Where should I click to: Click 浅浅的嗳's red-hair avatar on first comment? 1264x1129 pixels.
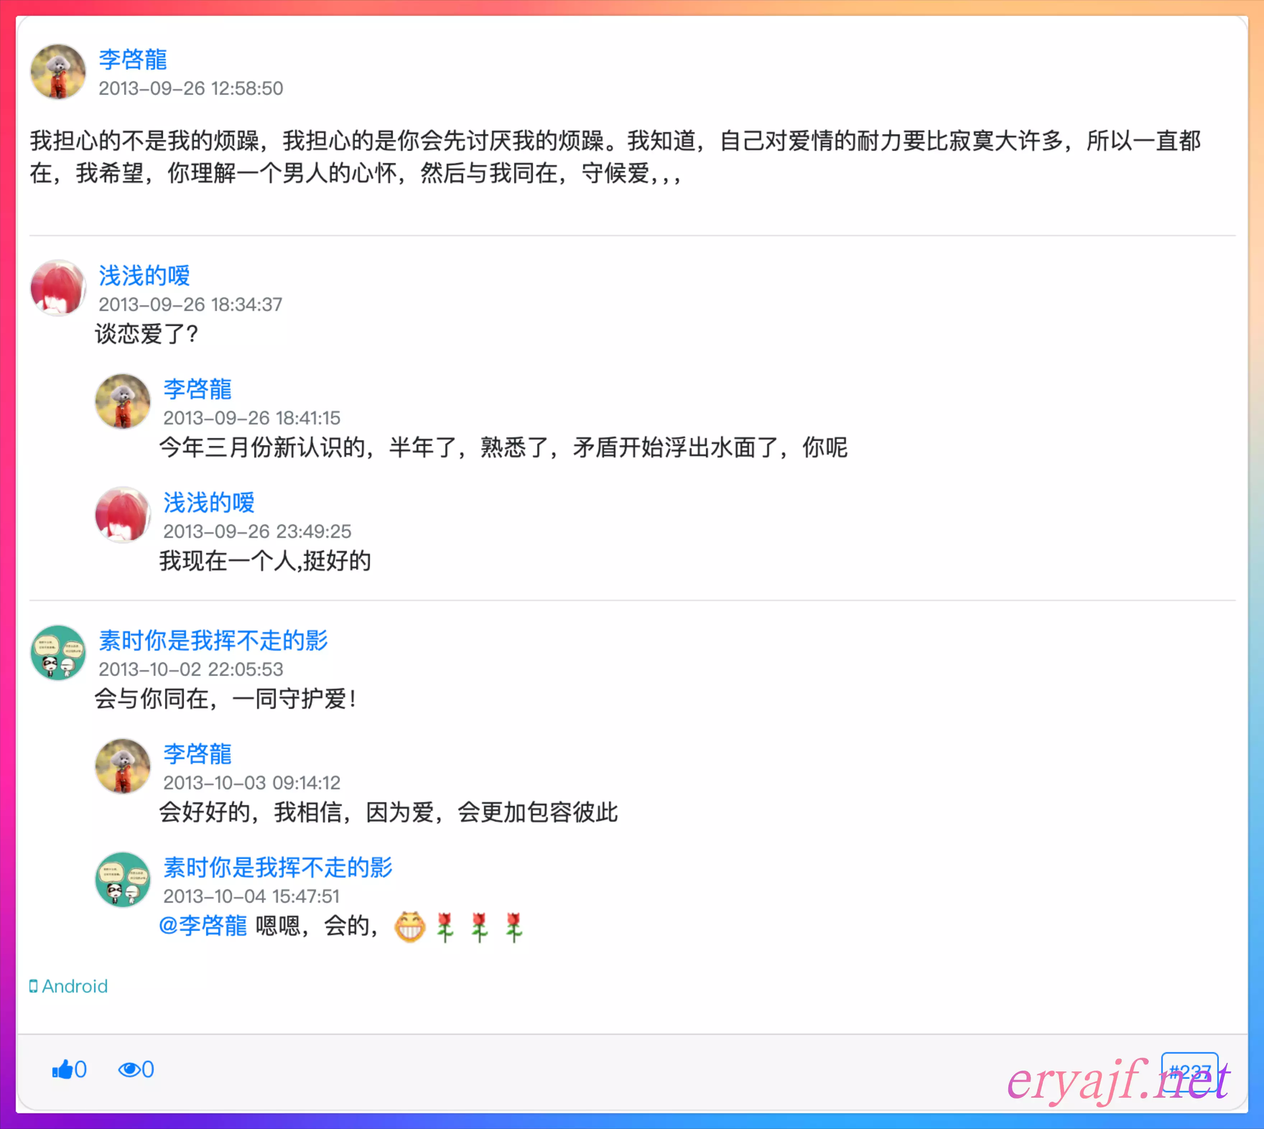(x=58, y=288)
